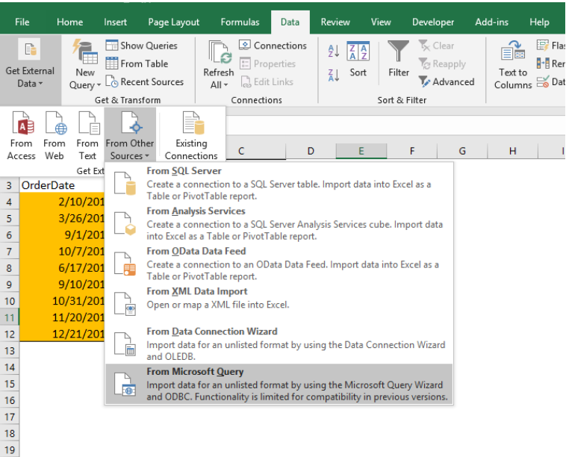Sort Z to A descending icon

click(x=334, y=75)
